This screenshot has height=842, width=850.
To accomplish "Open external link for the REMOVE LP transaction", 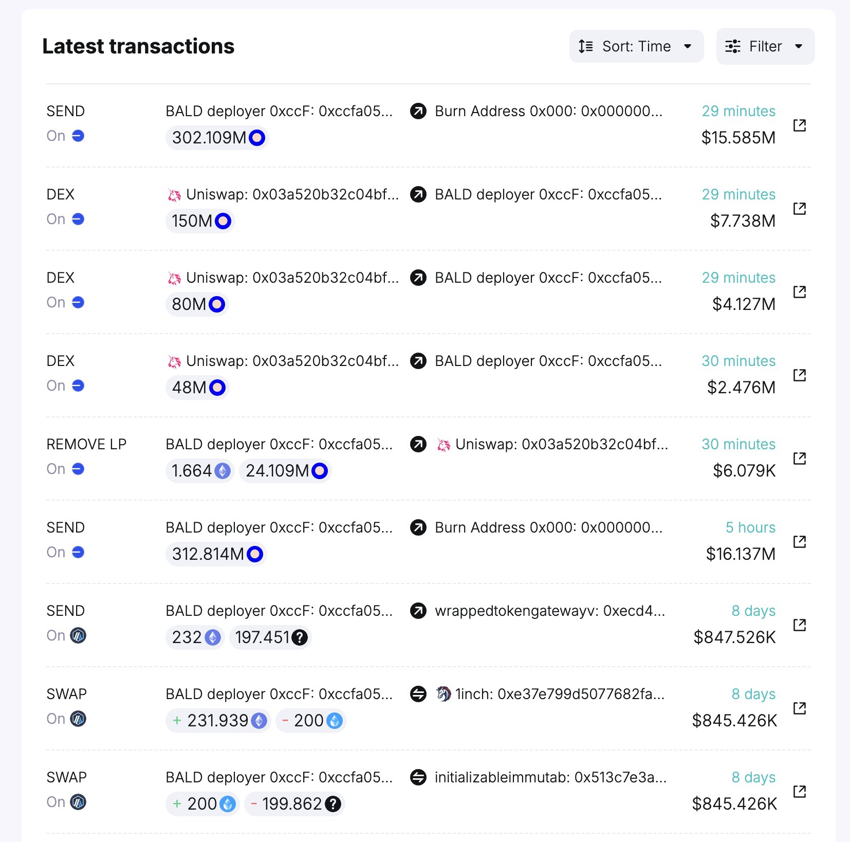I will [x=799, y=458].
